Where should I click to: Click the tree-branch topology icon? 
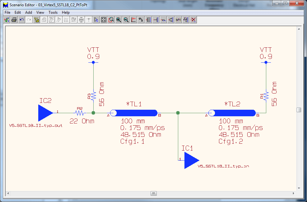click(171, 20)
